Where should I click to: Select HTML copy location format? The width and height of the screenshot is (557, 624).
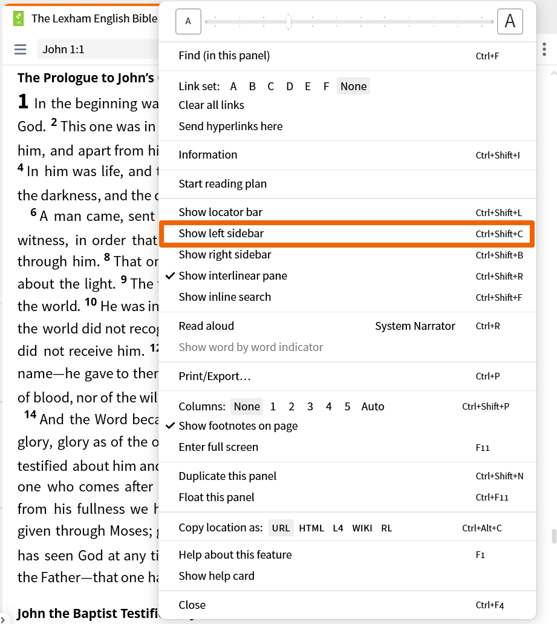click(311, 528)
